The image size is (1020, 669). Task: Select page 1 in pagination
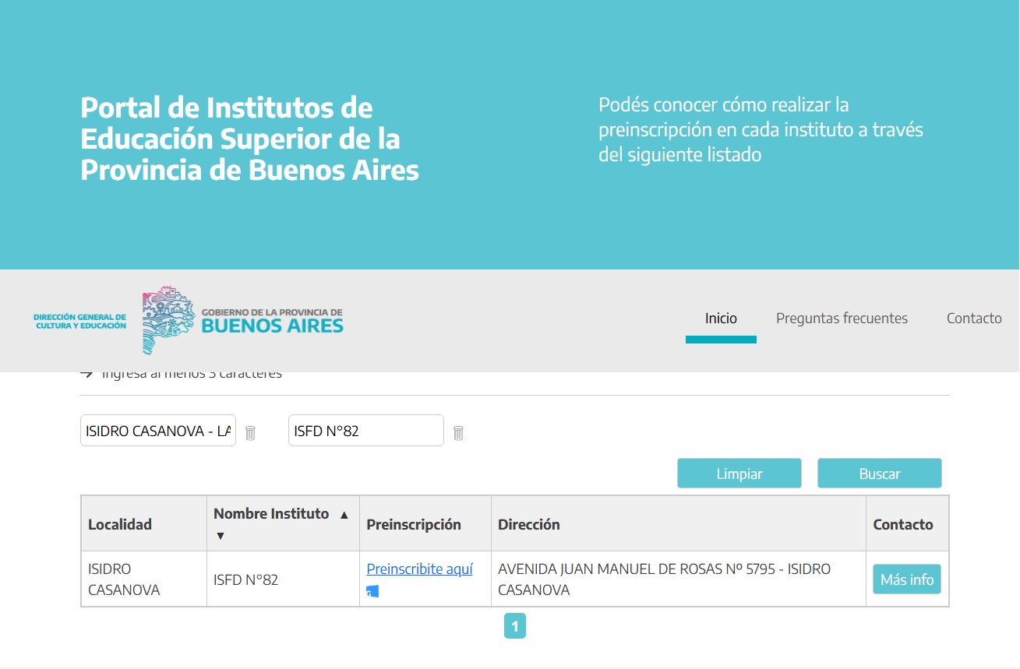tap(514, 626)
